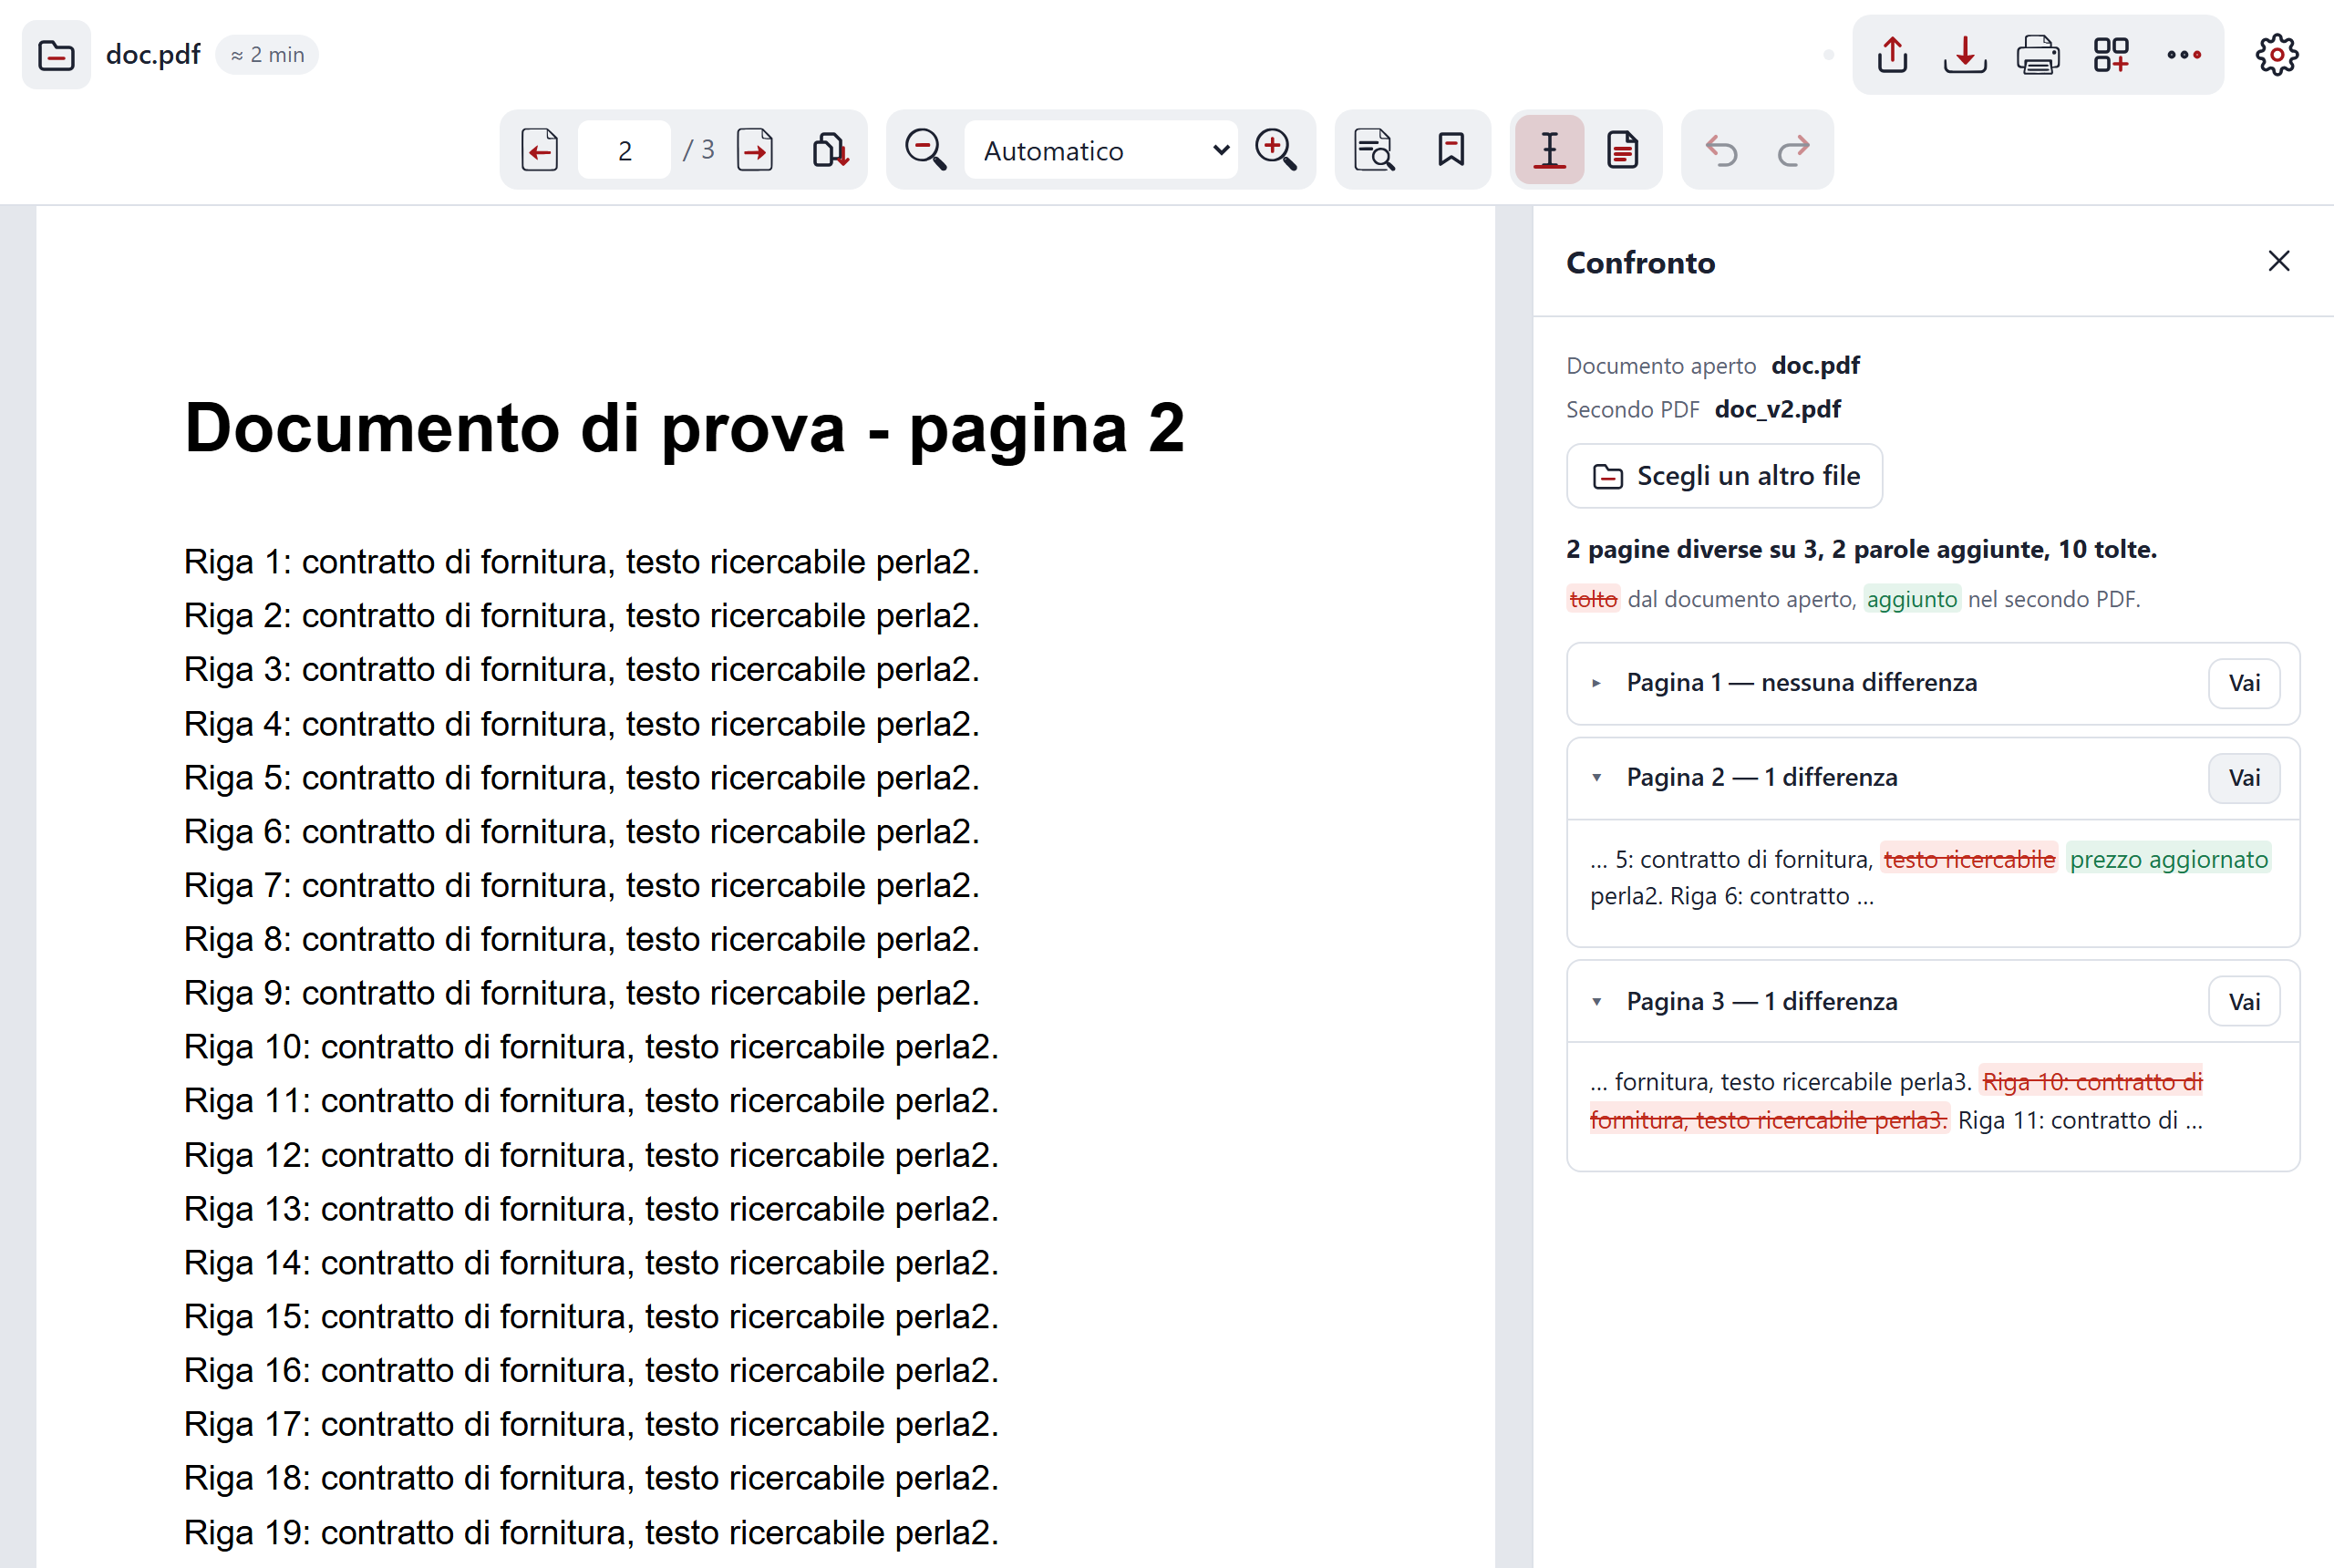
Task: Open a file with the folder icon
Action: (56, 55)
